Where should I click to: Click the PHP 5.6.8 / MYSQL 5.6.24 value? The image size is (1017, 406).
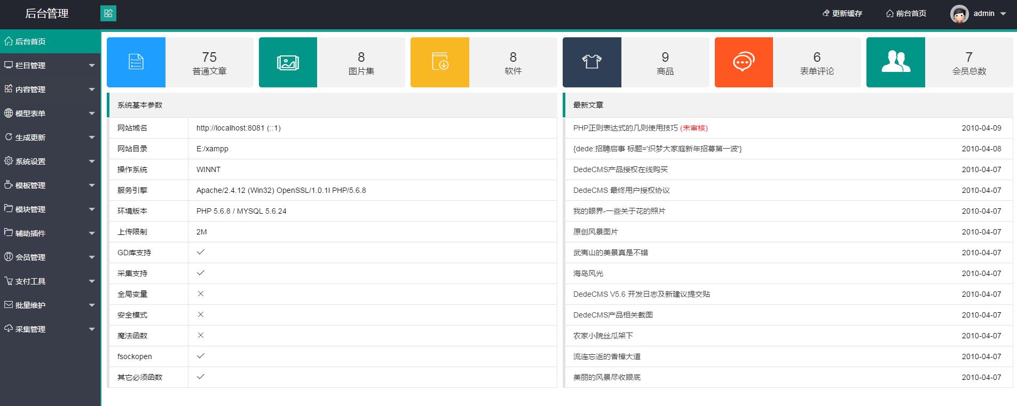pyautogui.click(x=241, y=211)
